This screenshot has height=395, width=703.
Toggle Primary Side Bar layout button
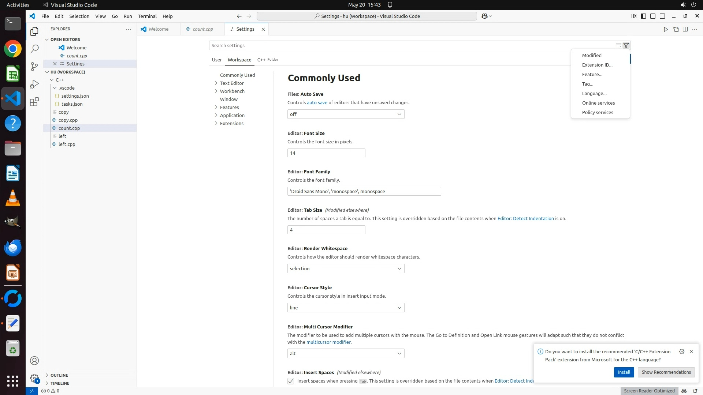[643, 16]
